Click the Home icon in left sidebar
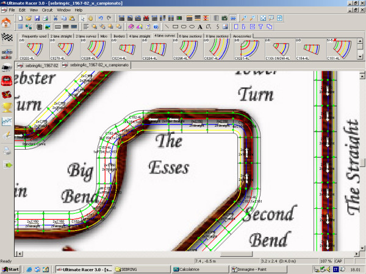This screenshot has height=274, width=366. click(7, 23)
